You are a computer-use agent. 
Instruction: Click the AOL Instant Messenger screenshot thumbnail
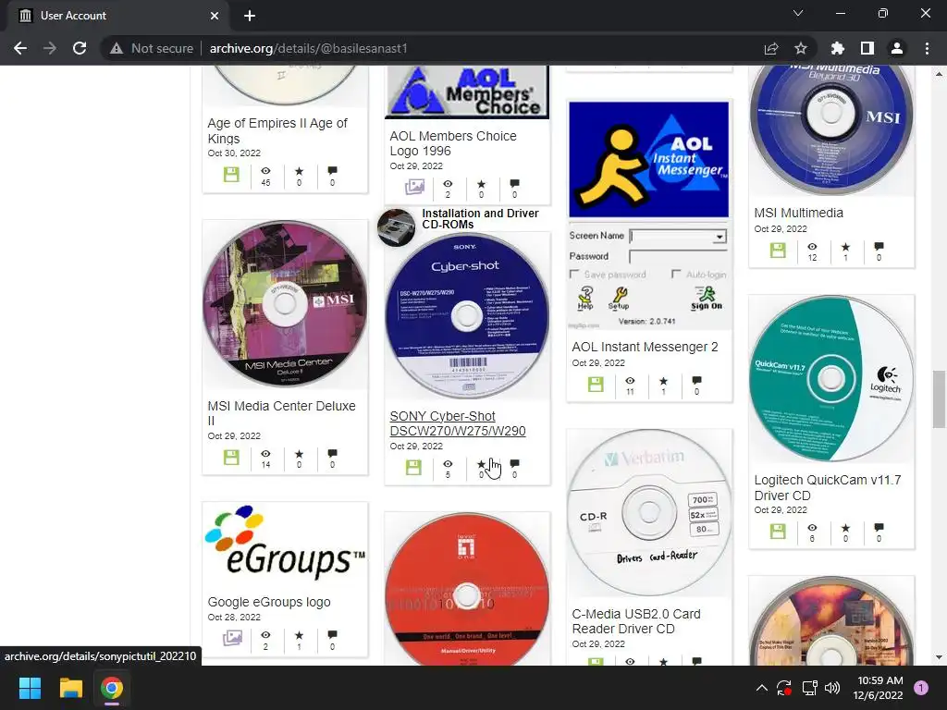point(648,214)
